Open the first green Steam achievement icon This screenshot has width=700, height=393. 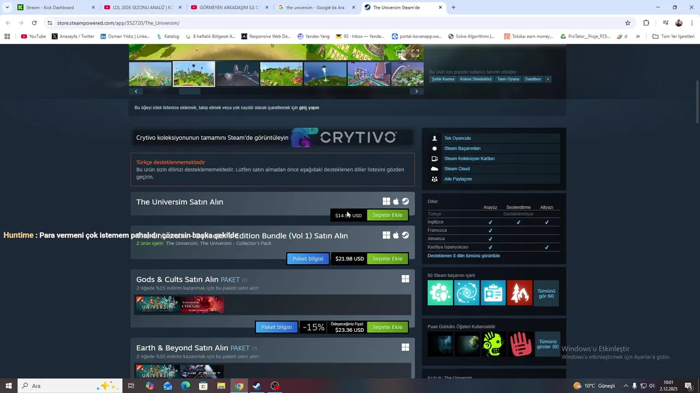pos(440,293)
